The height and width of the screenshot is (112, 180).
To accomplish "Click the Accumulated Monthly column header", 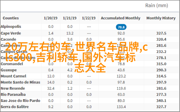I will click(x=121, y=18).
